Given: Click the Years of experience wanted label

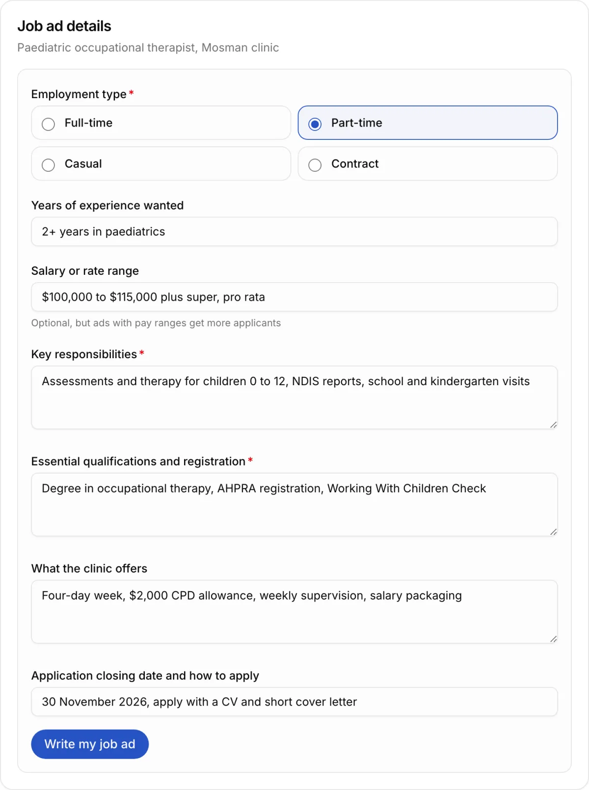Looking at the screenshot, I should [x=107, y=206].
